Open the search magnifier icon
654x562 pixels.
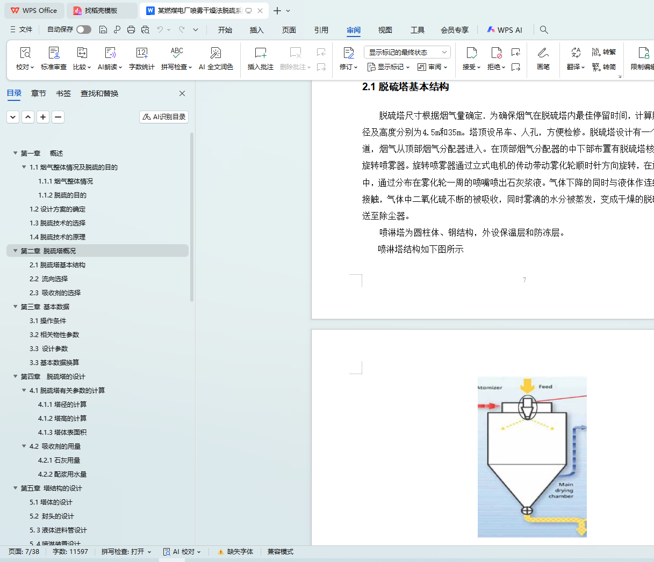click(x=544, y=30)
